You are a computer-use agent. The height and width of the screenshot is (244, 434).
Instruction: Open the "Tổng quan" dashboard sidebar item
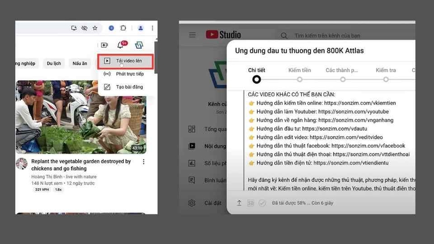click(207, 129)
